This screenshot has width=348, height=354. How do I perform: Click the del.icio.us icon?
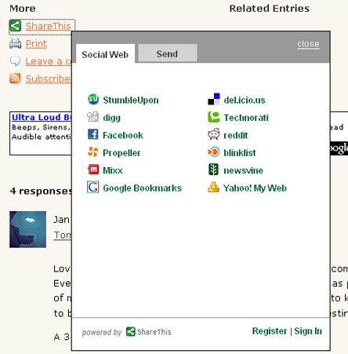pyautogui.click(x=214, y=100)
